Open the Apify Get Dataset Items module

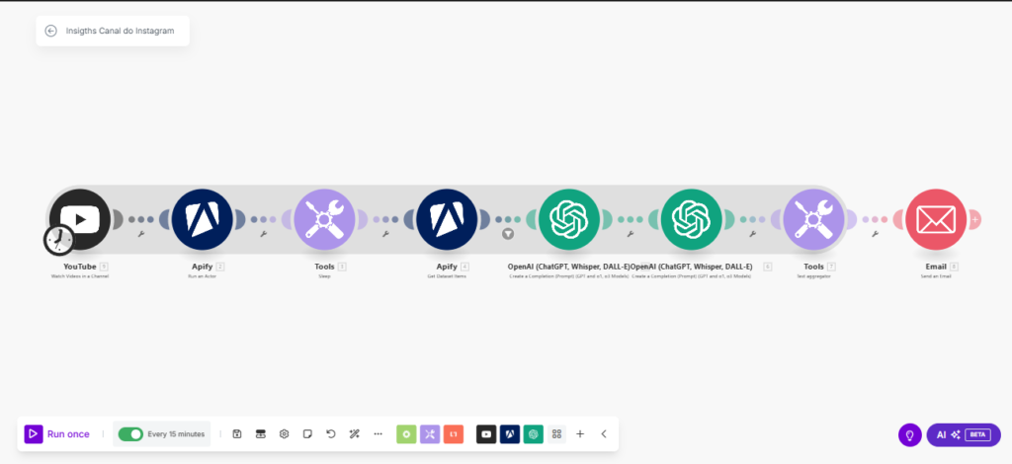[x=447, y=219]
